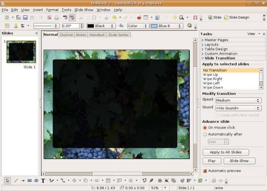Screen dimensions: 267x191
Task: Open the line style dropdown
Action: pos(46,26)
